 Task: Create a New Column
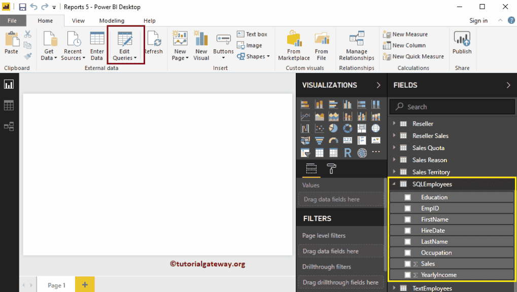(404, 46)
